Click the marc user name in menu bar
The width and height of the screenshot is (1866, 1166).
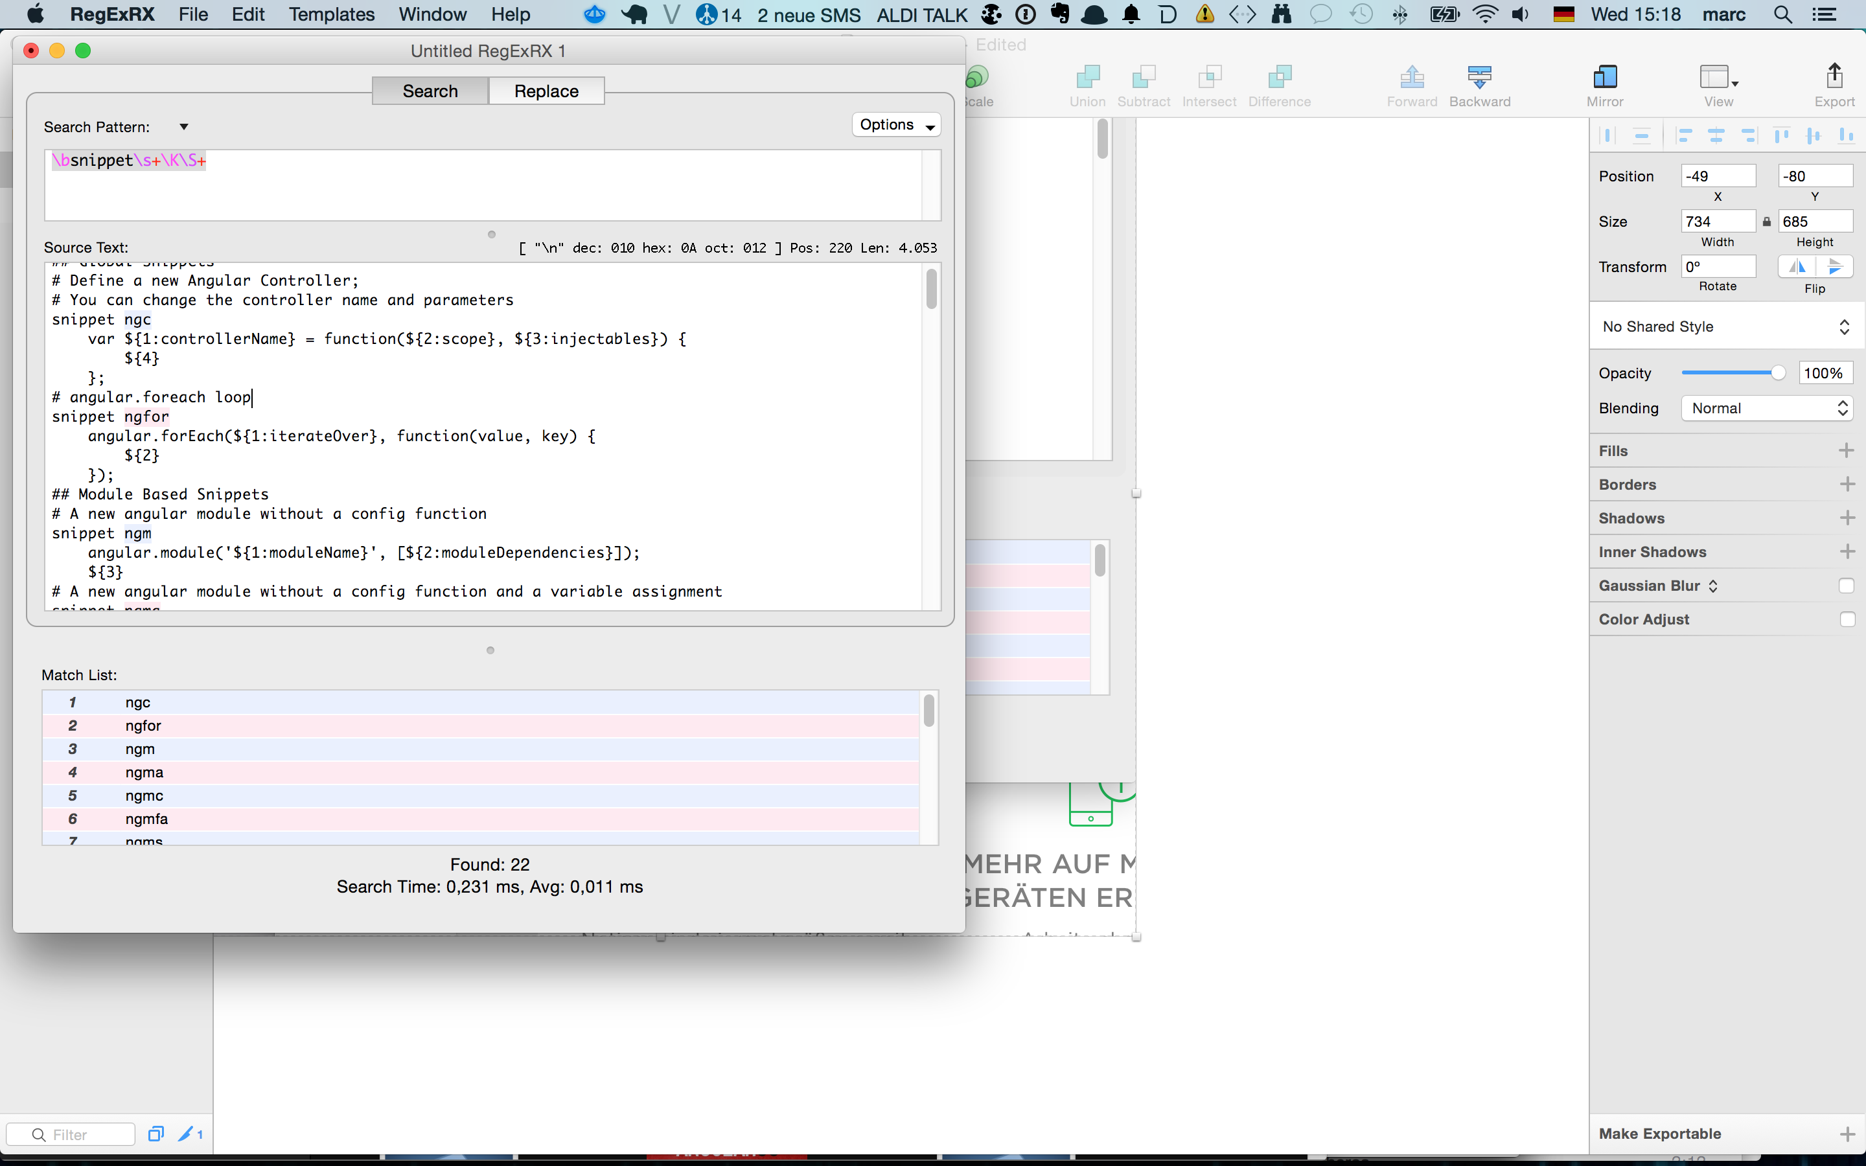coord(1723,15)
